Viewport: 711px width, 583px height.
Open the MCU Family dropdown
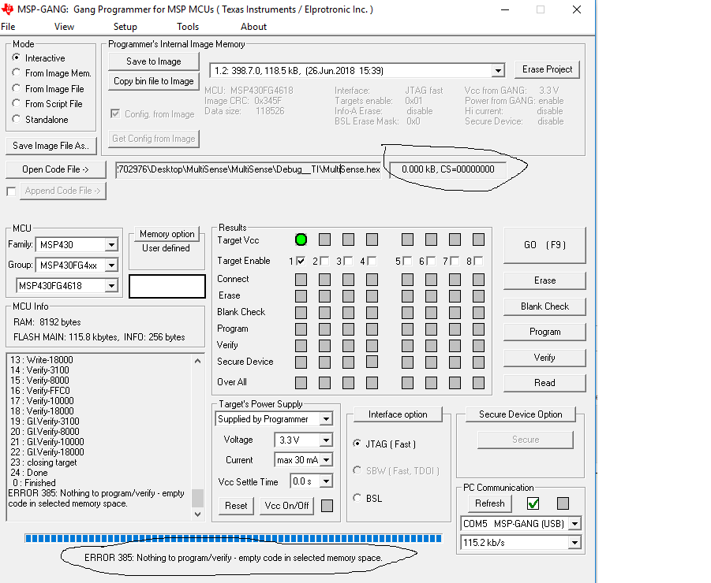click(111, 245)
